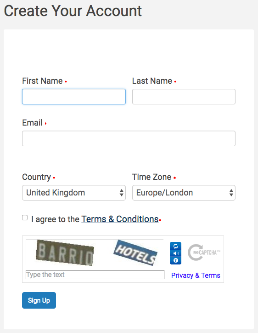
Task: Click the Create Your Account heading
Action: (73, 11)
